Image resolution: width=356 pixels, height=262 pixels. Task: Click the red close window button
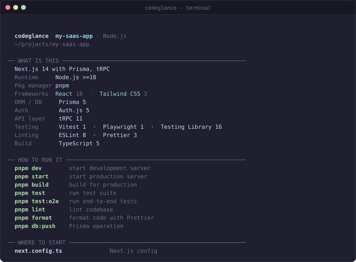8,8
